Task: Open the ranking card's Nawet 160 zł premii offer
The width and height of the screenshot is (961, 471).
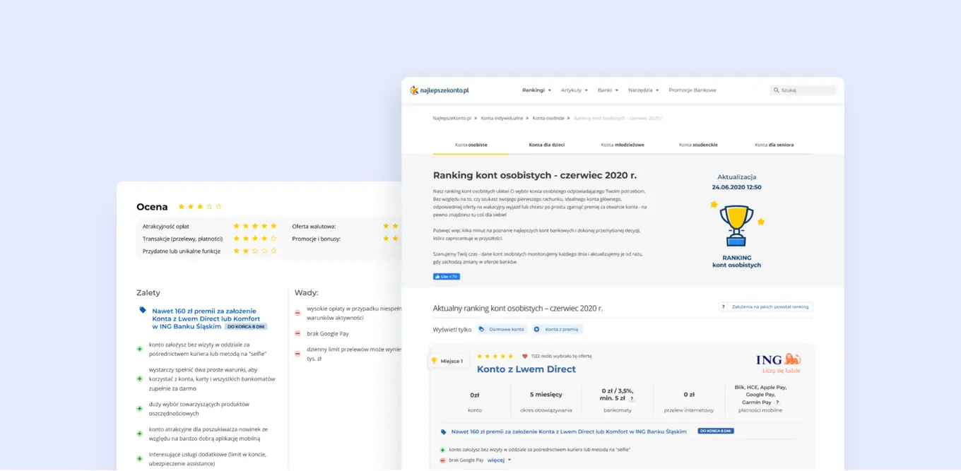Action: pos(569,431)
